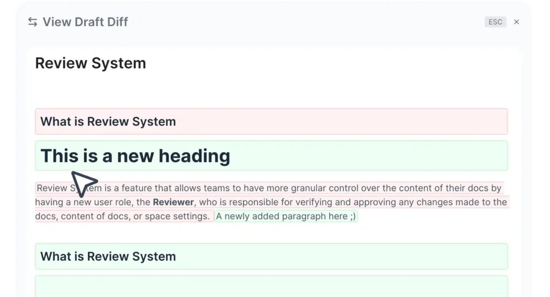Click the green What is Review System heading
The width and height of the screenshot is (550, 297).
coord(271,256)
